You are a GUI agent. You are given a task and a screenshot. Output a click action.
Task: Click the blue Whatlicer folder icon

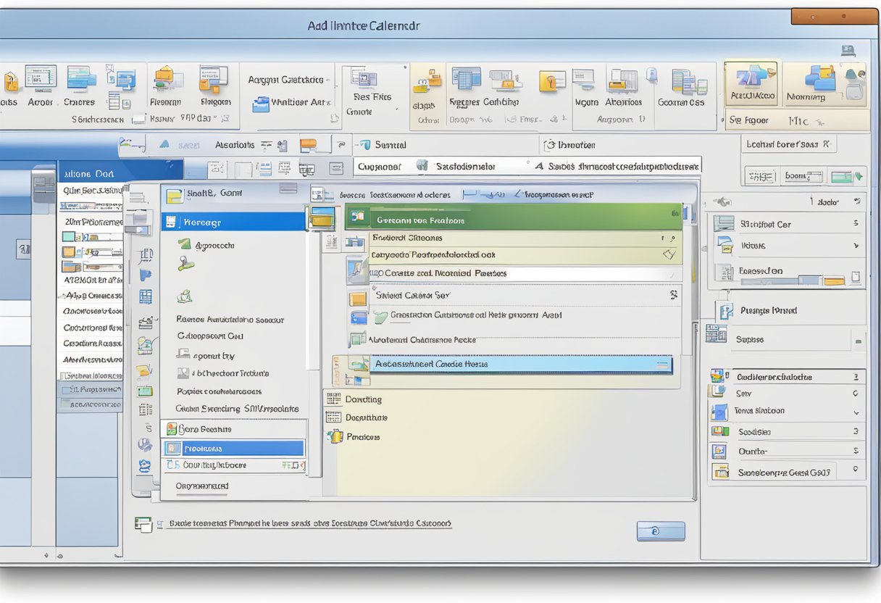click(x=261, y=104)
